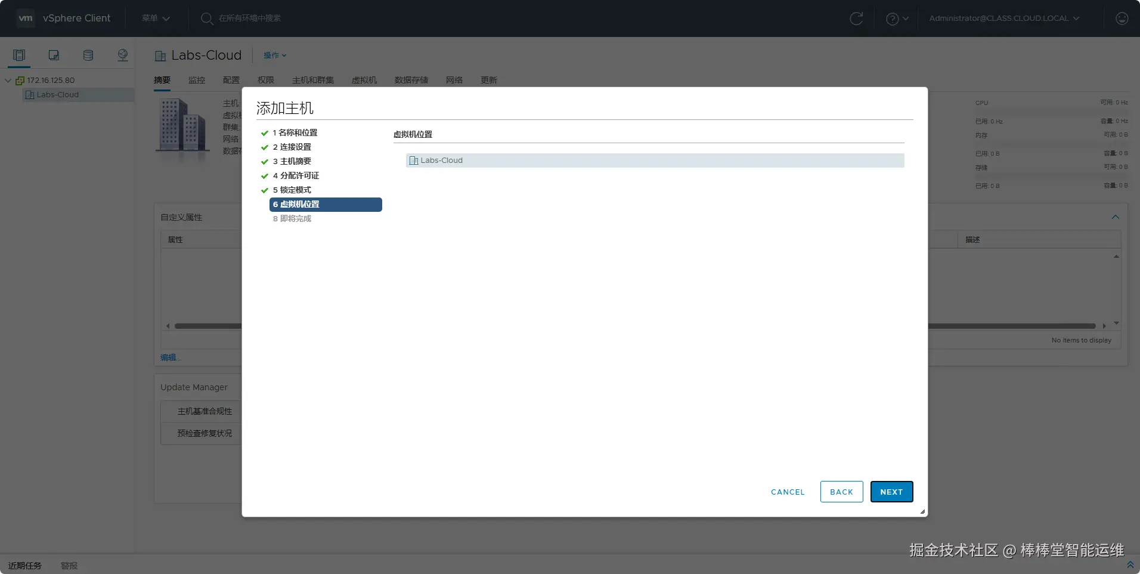Go to wizard step 1 名称和位置
Image resolution: width=1140 pixels, height=574 pixels.
pyautogui.click(x=295, y=132)
